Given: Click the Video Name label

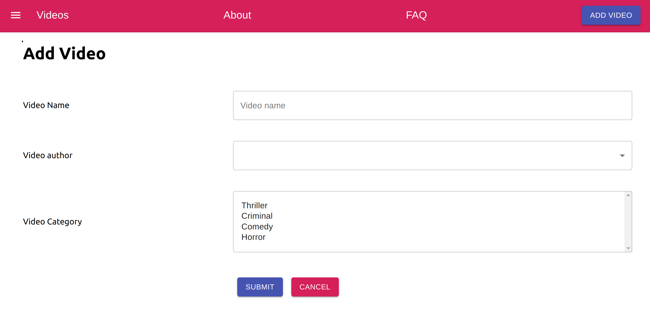Looking at the screenshot, I should [x=46, y=105].
